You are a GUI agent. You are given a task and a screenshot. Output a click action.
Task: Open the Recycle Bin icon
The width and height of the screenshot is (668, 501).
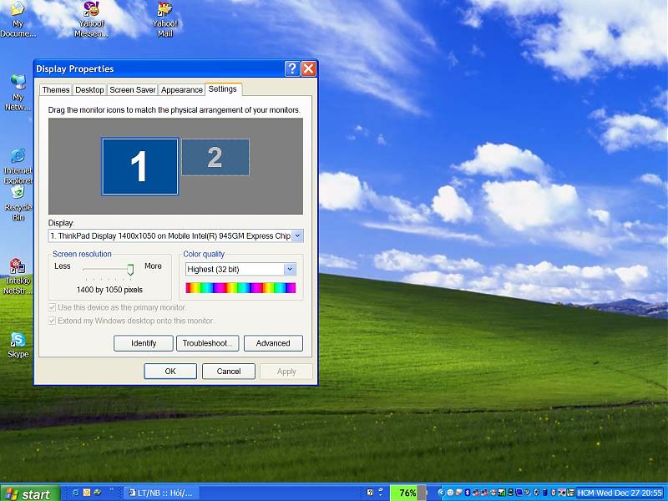tap(18, 193)
